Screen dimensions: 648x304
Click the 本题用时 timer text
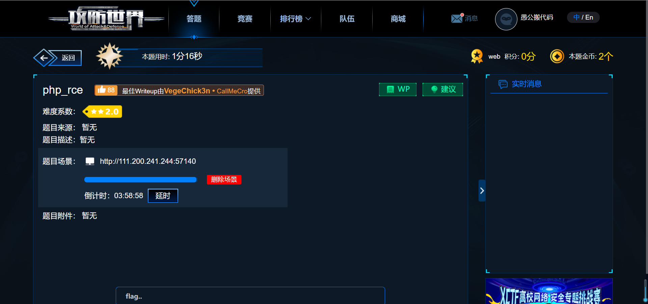172,56
